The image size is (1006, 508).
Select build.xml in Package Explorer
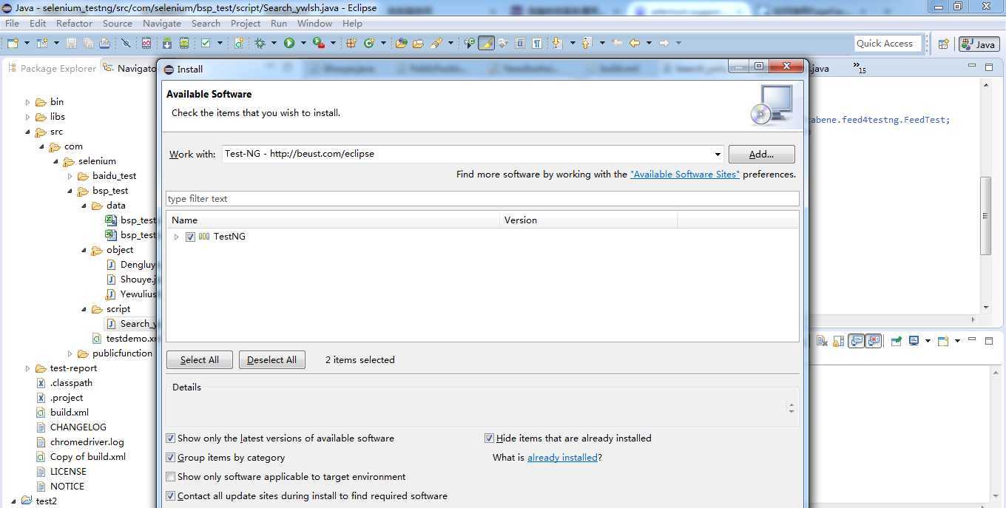[70, 413]
